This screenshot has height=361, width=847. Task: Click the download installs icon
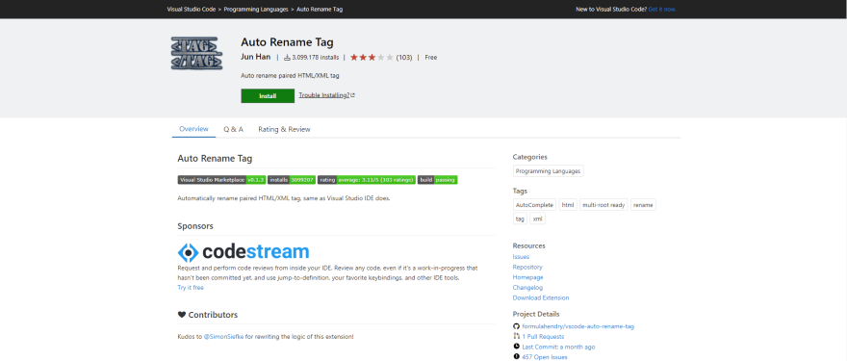pyautogui.click(x=288, y=58)
